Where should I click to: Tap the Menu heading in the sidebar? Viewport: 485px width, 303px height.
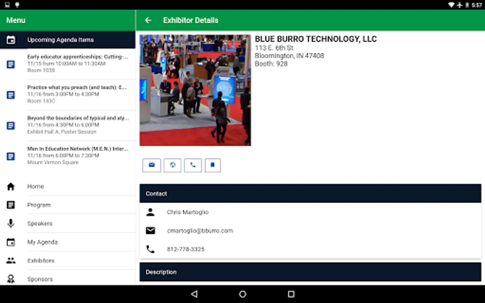click(x=16, y=20)
